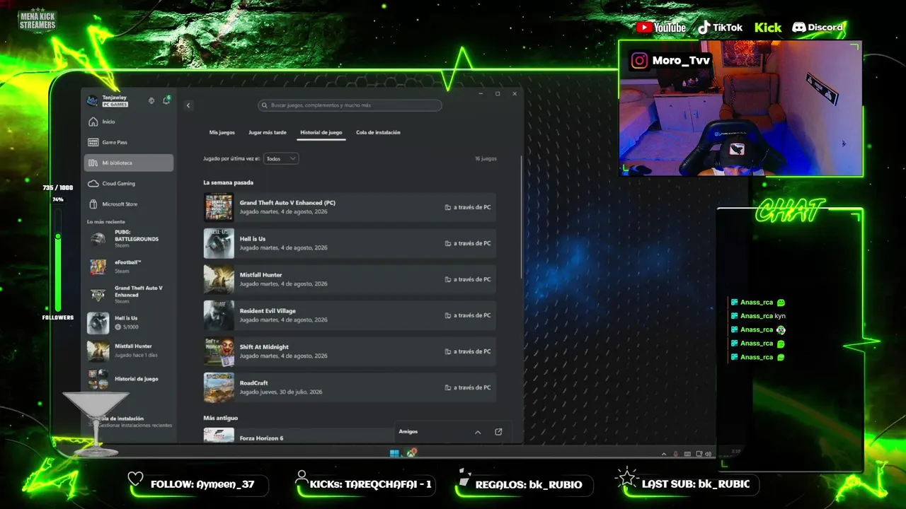Viewport: 906px width, 509px height.
Task: Open Cloud Gaming in the sidebar
Action: click(129, 183)
